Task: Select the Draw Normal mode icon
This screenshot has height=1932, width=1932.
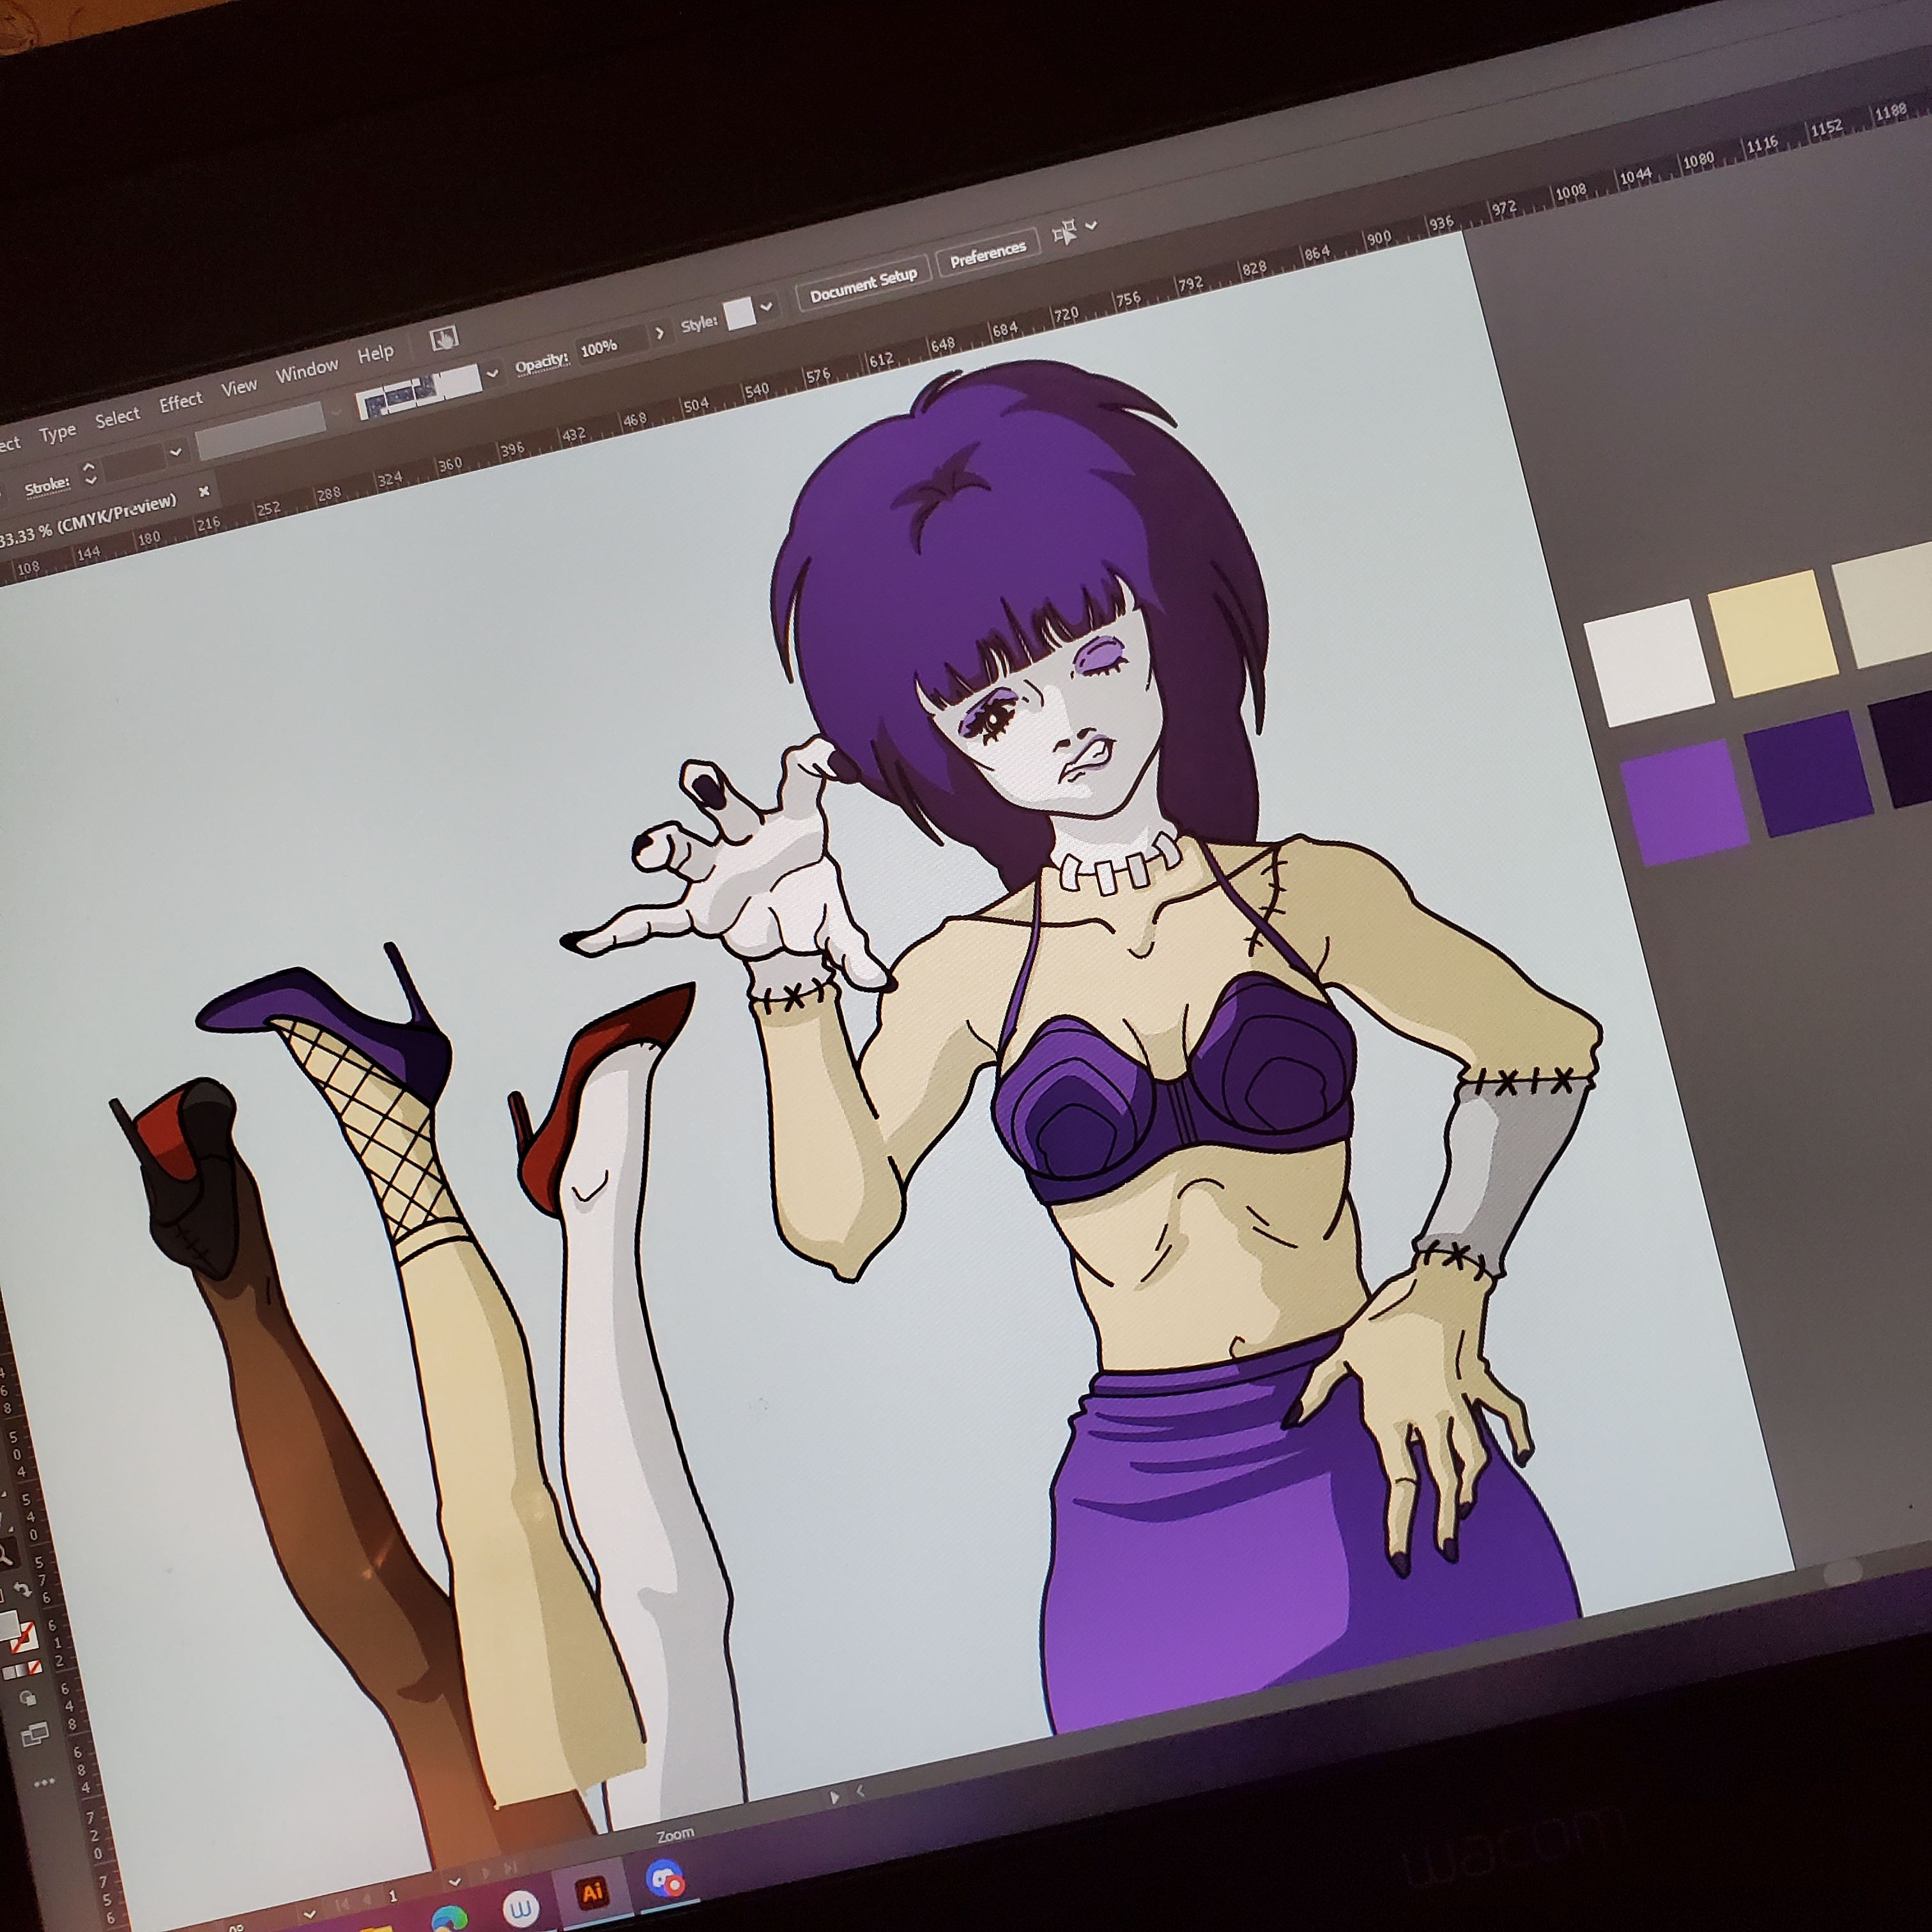Action: coord(28,1698)
